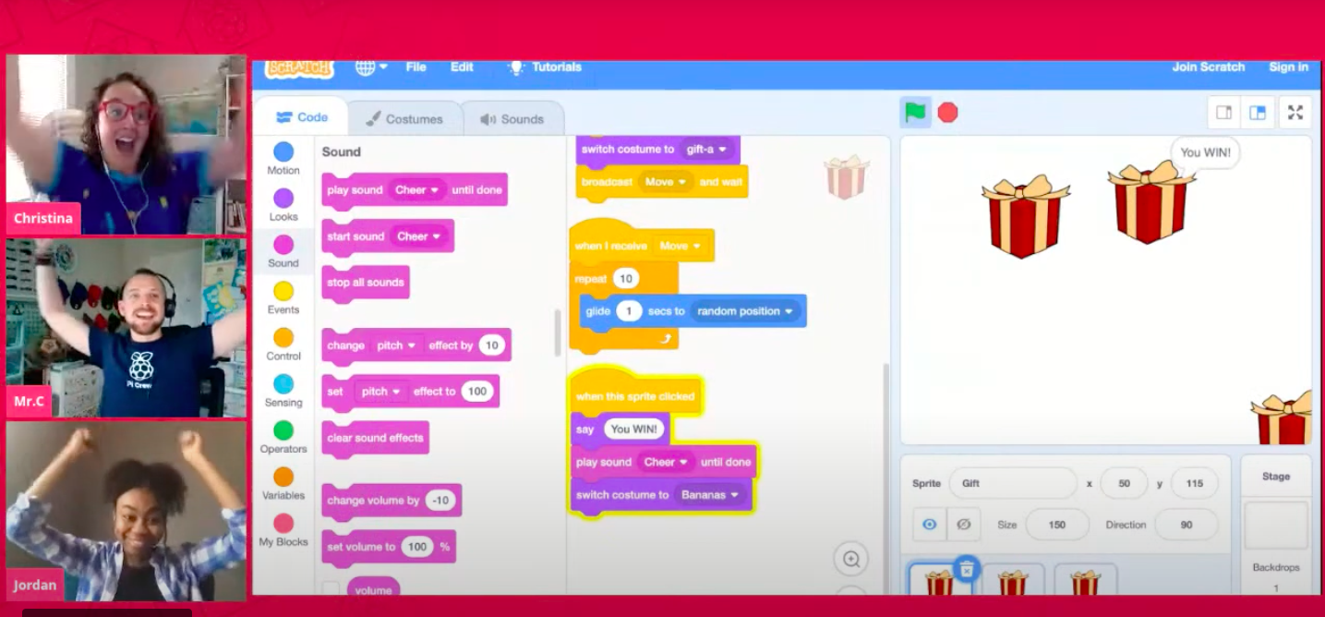
Task: Switch to the Costumes tab
Action: click(x=404, y=119)
